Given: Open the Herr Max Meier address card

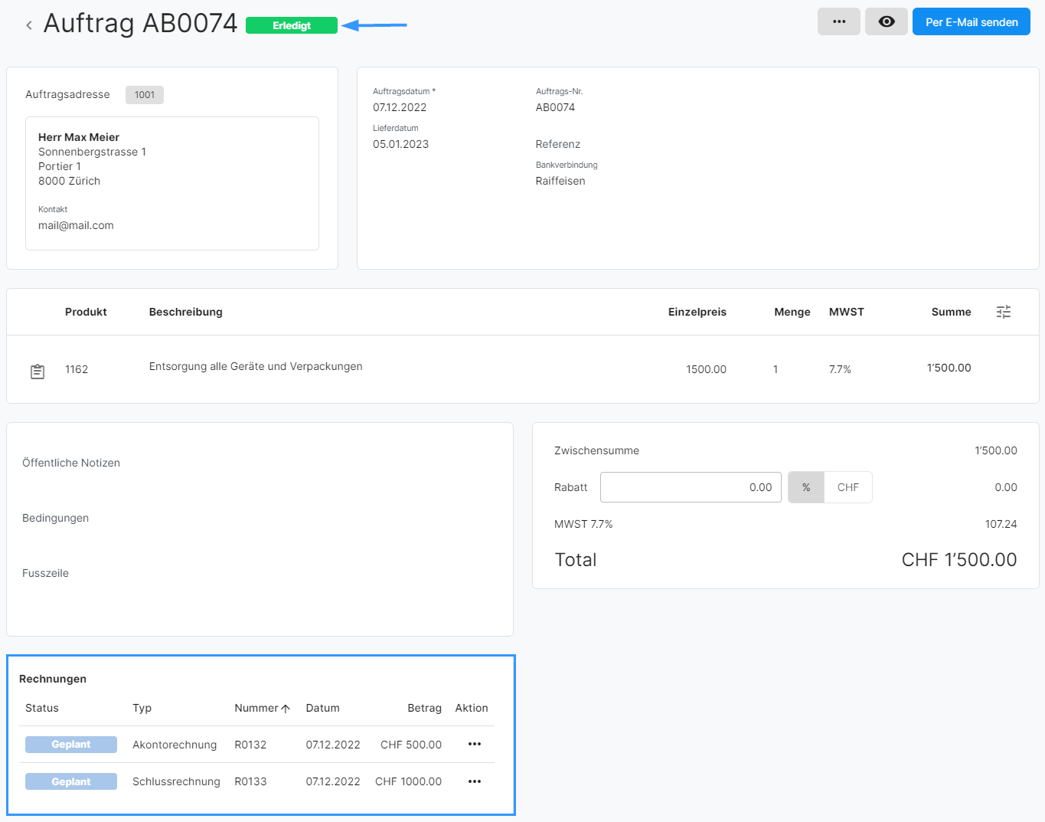Looking at the screenshot, I should pyautogui.click(x=171, y=183).
